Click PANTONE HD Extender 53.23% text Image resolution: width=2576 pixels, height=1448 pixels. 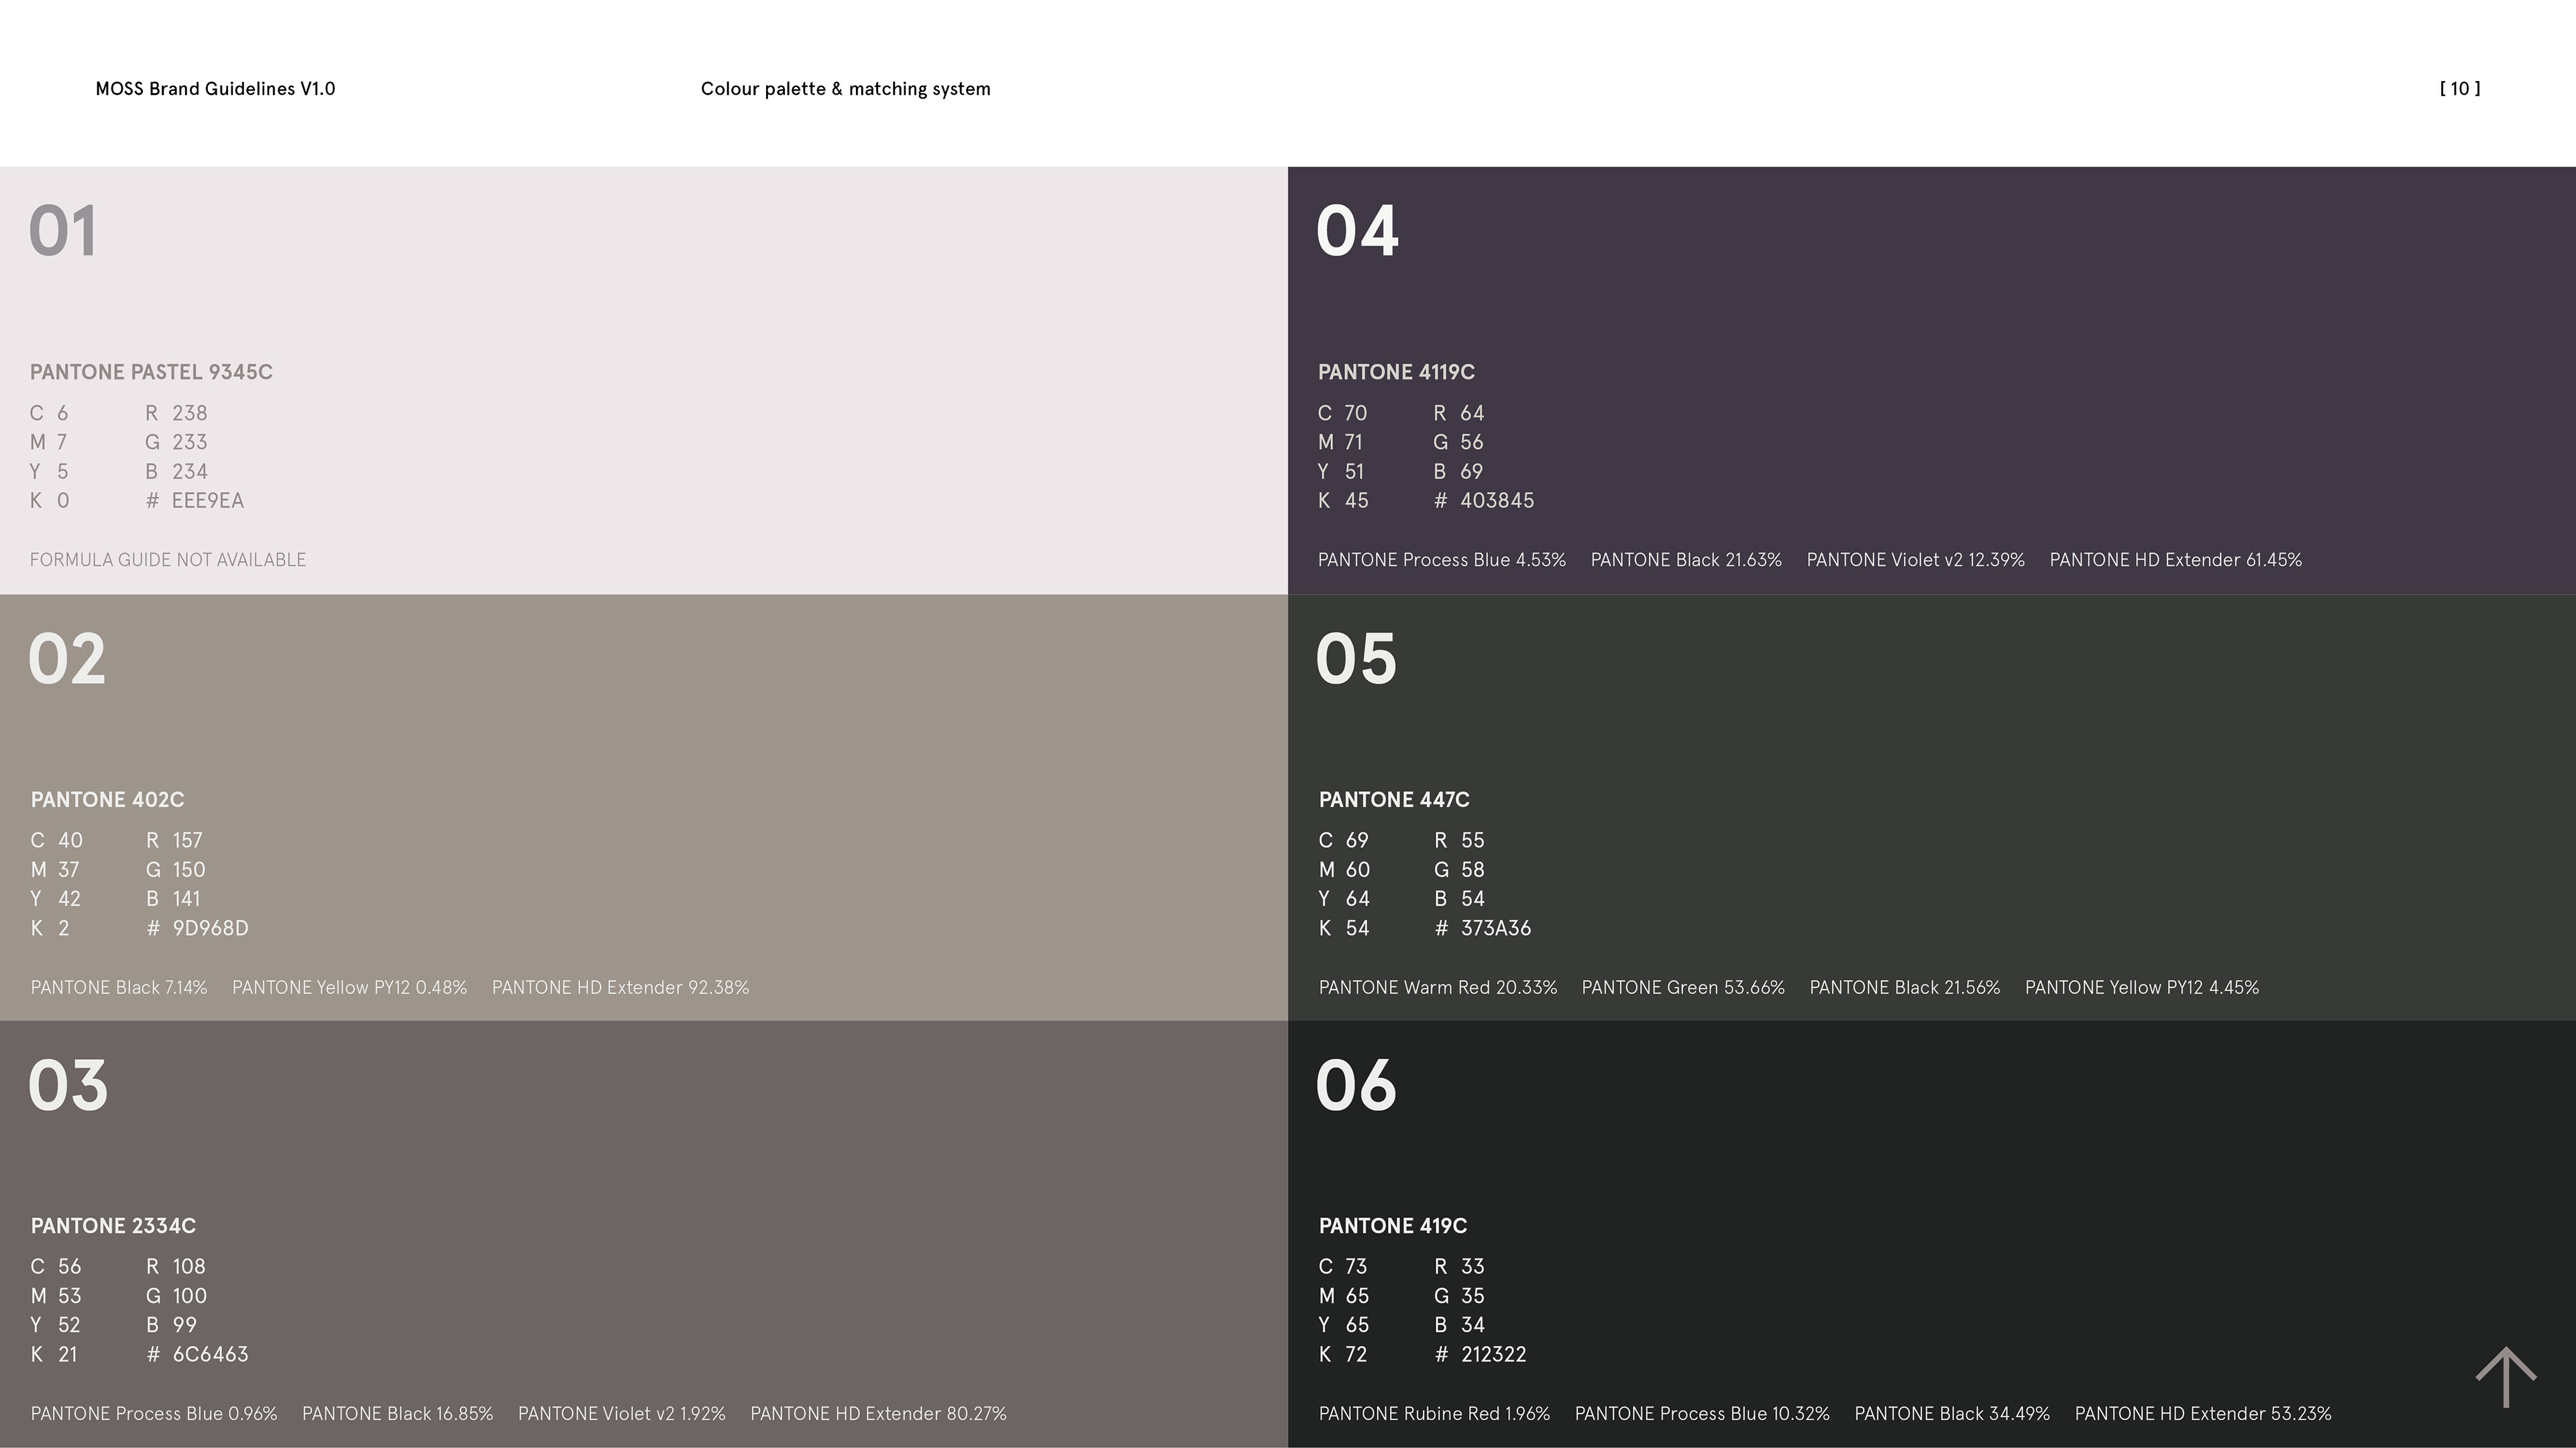tap(2203, 1414)
